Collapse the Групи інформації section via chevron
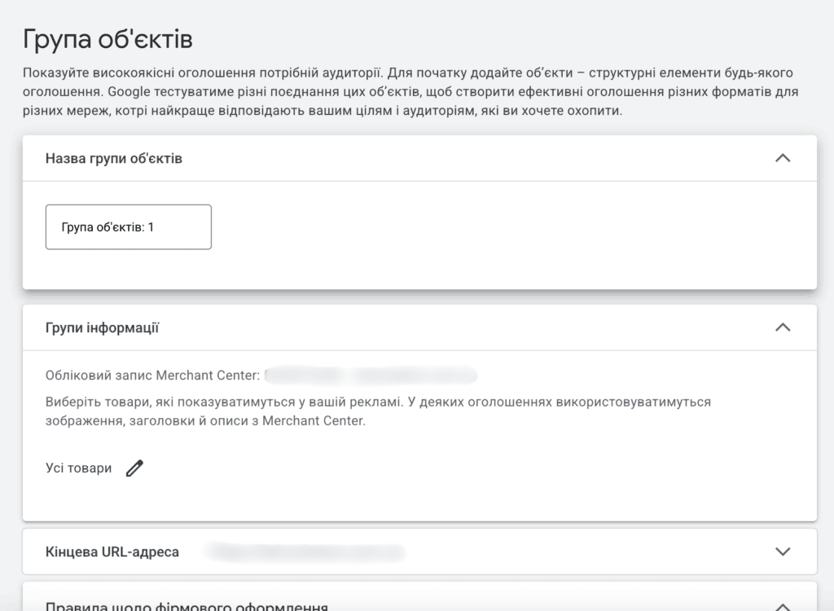The image size is (834, 611). (783, 327)
